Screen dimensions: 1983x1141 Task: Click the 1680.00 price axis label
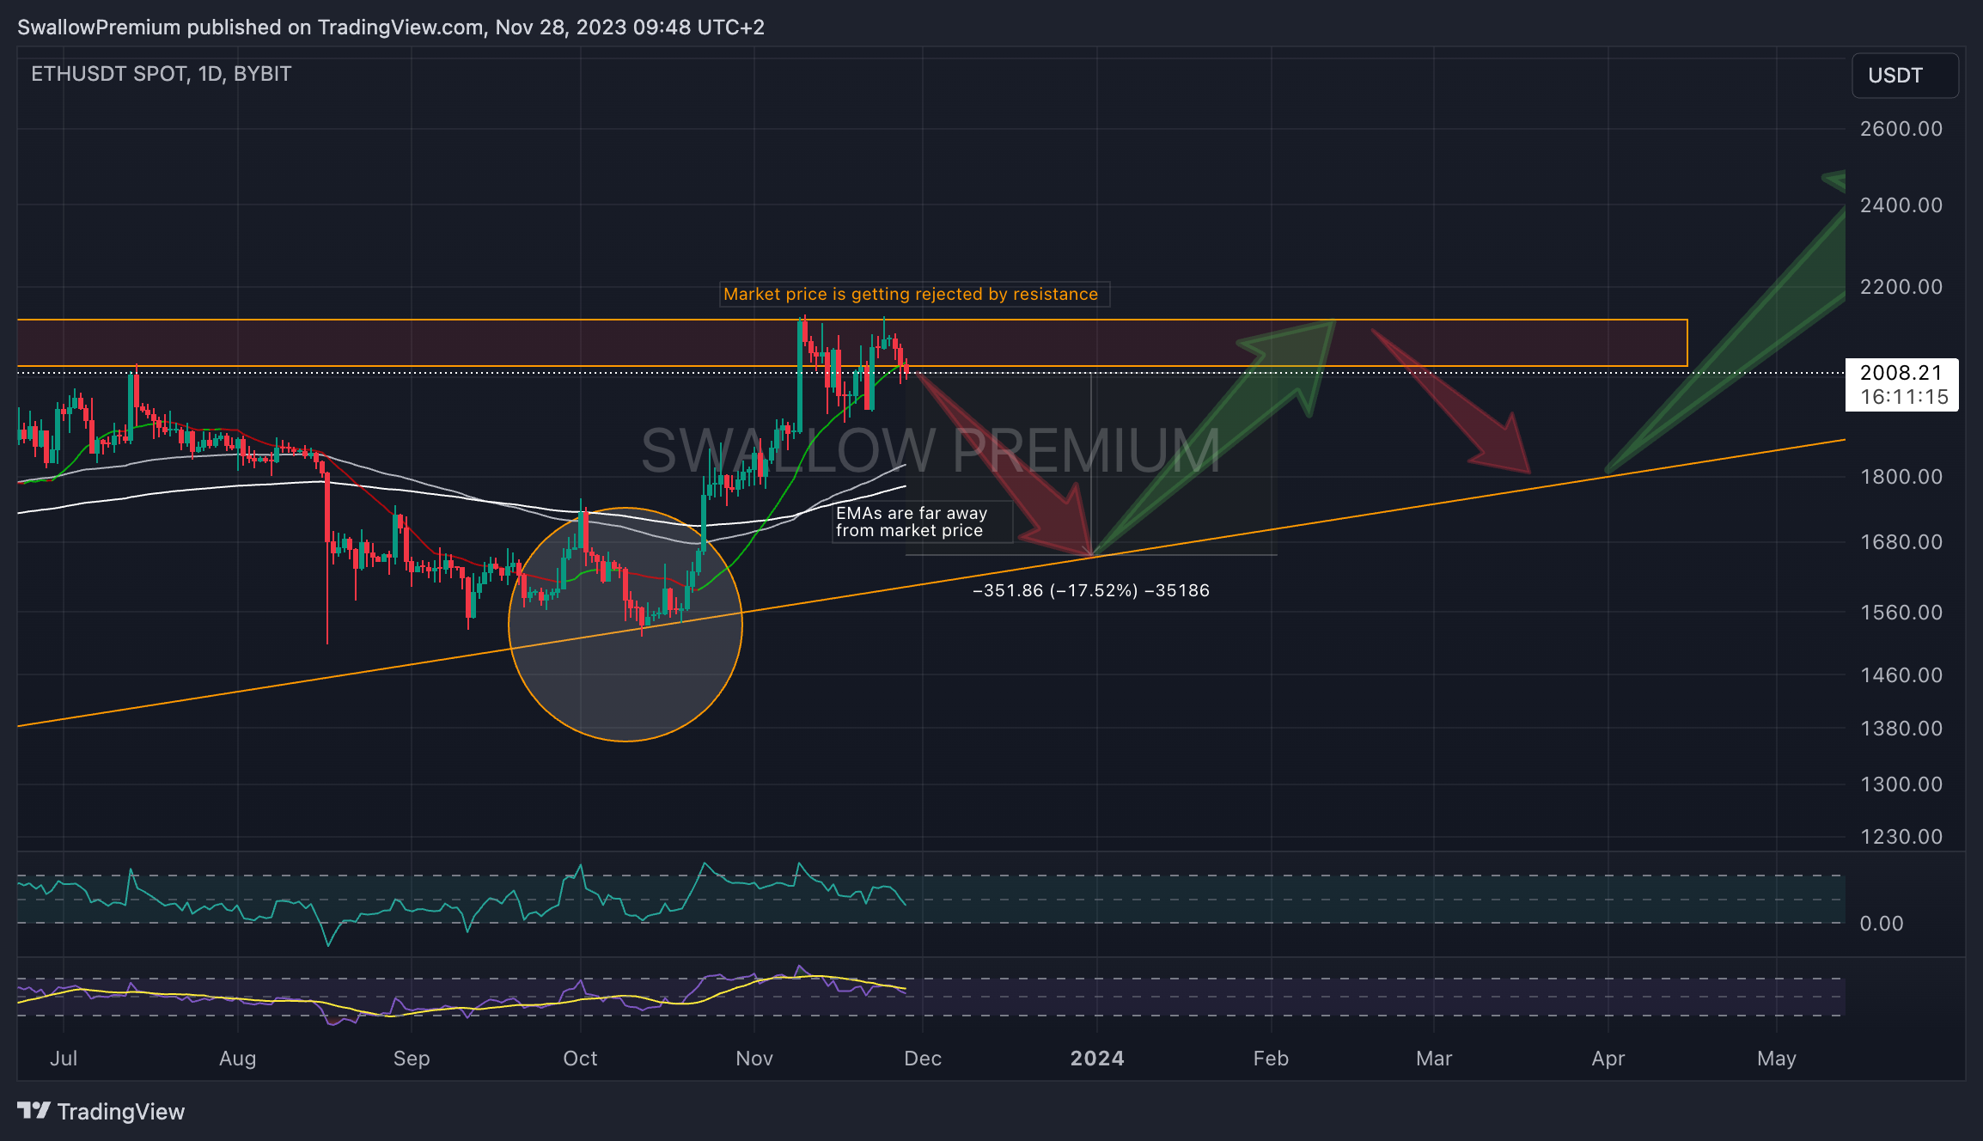[1901, 542]
